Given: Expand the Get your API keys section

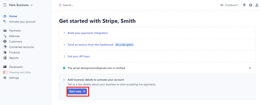Looking at the screenshot, I should (x=79, y=56).
